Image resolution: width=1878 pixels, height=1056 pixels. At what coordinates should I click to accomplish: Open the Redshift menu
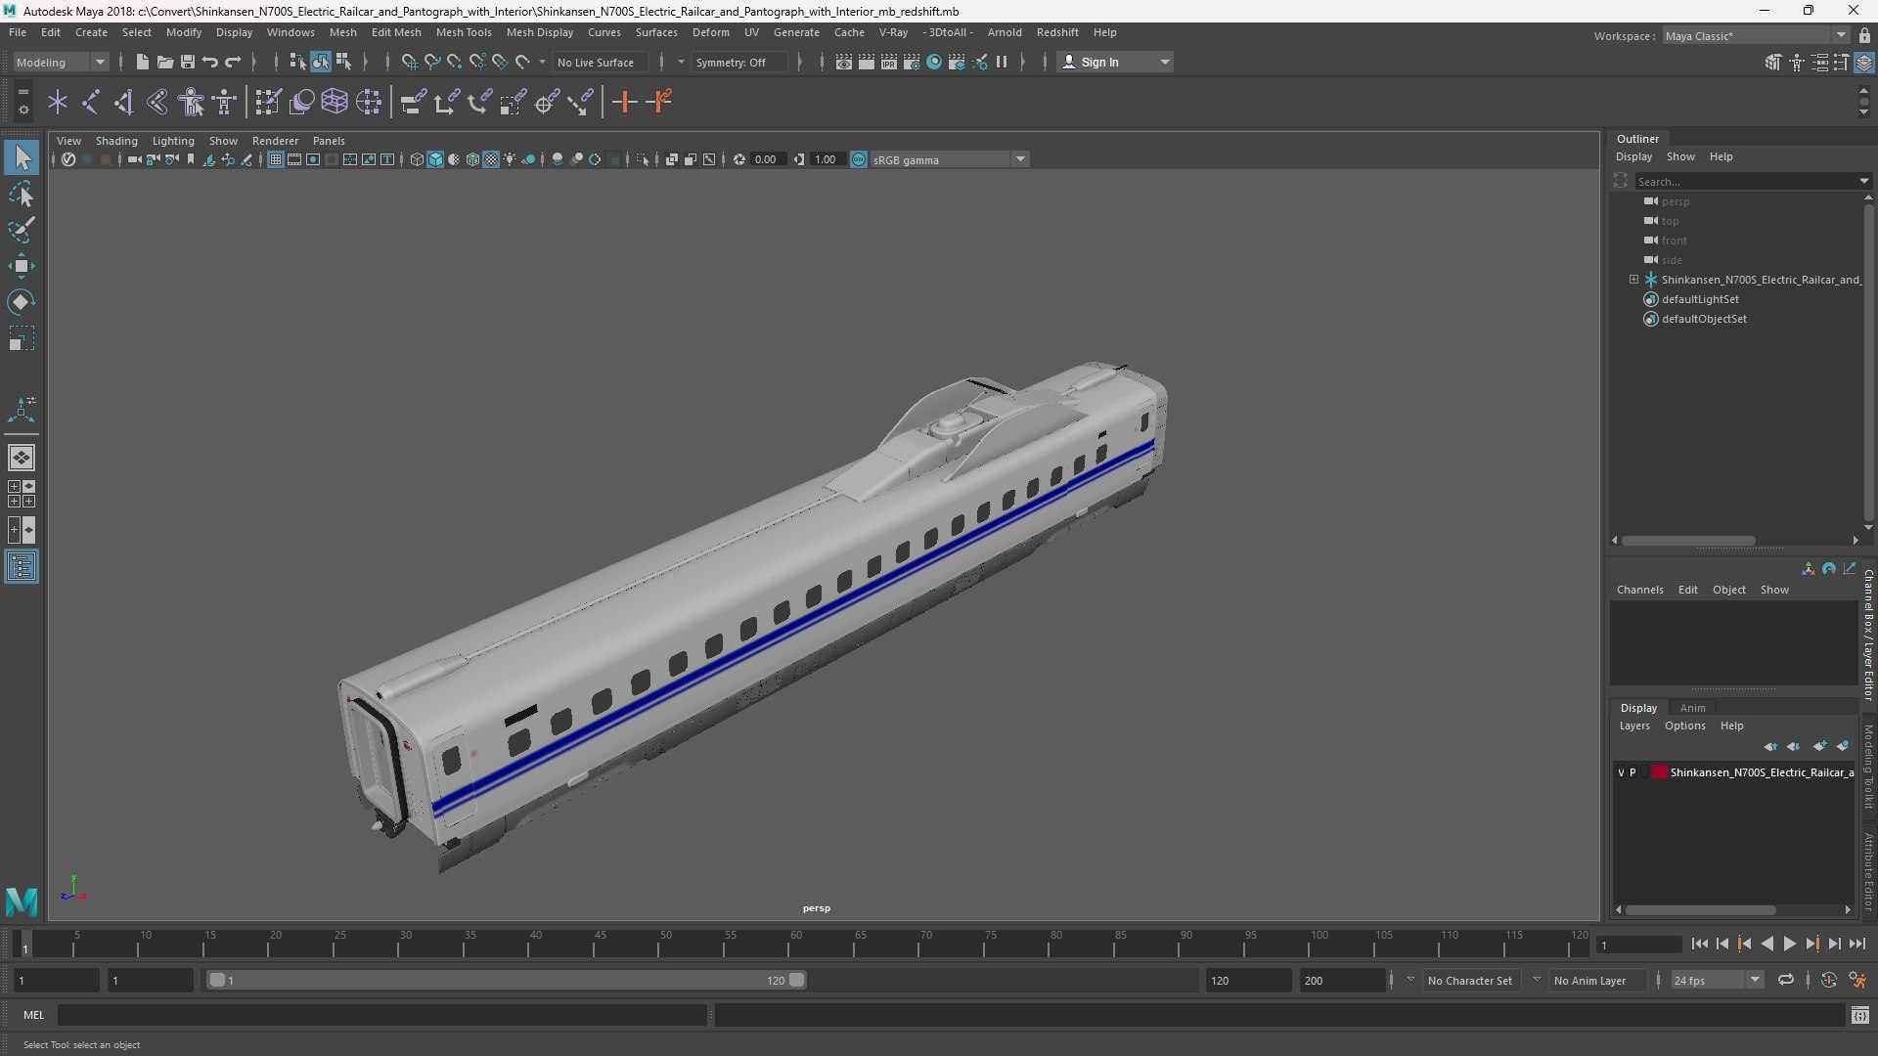click(1057, 32)
